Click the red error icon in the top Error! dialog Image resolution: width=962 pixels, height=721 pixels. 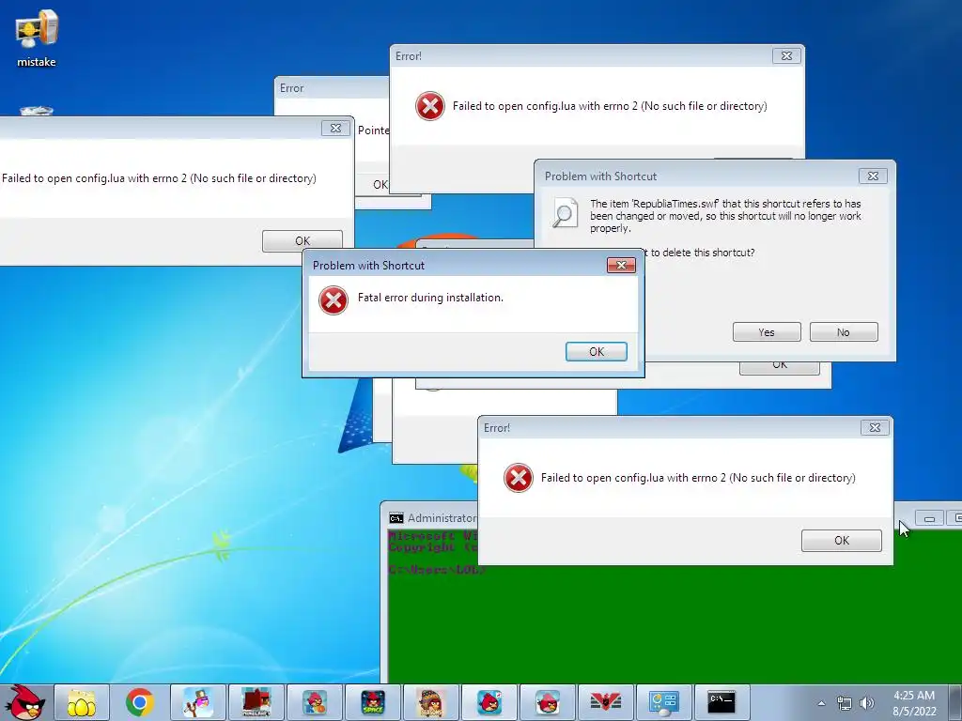[430, 106]
